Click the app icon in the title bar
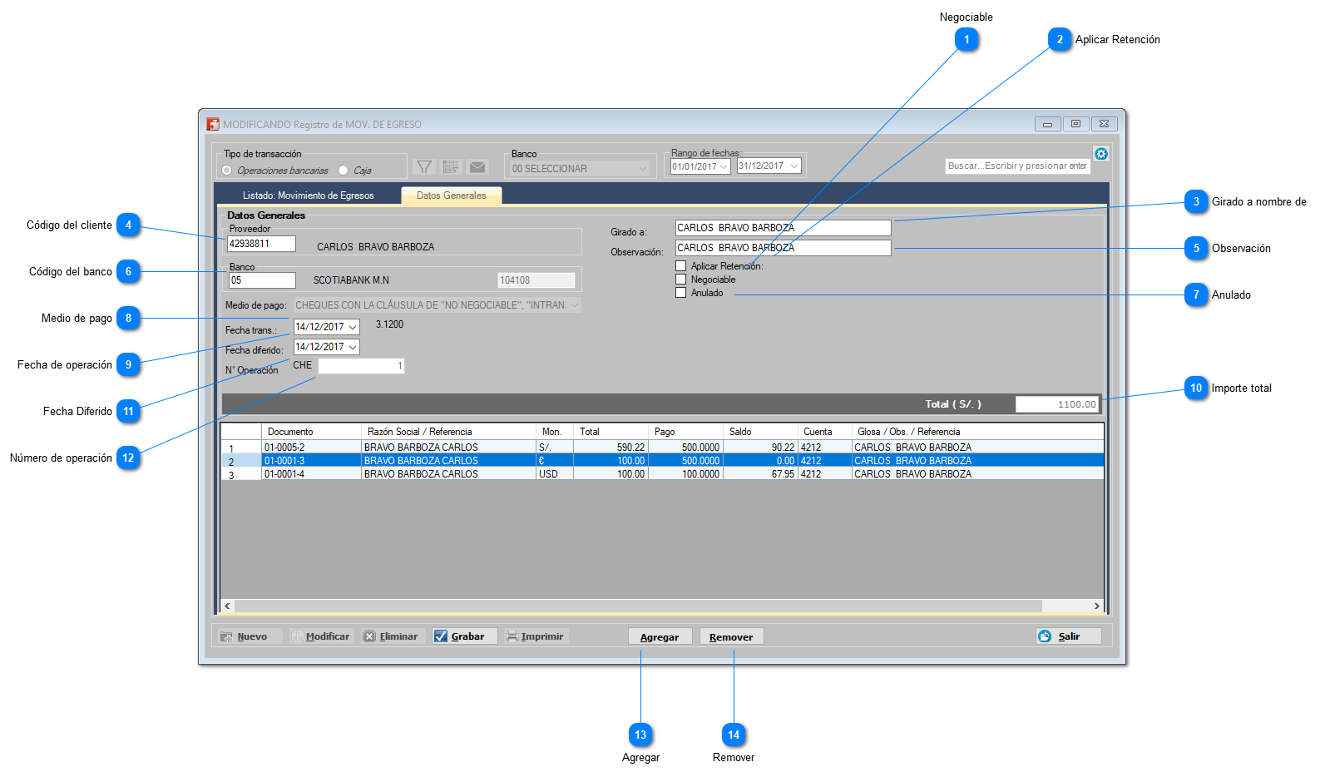 [x=213, y=124]
